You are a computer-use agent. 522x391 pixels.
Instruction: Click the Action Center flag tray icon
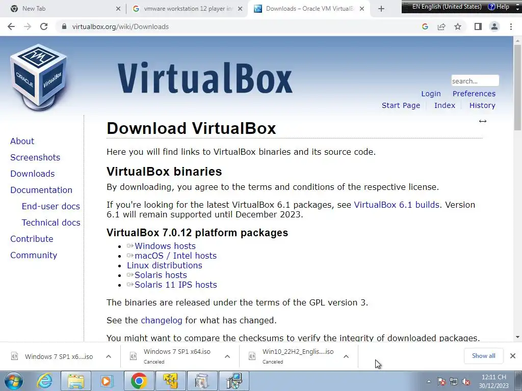tap(441, 382)
